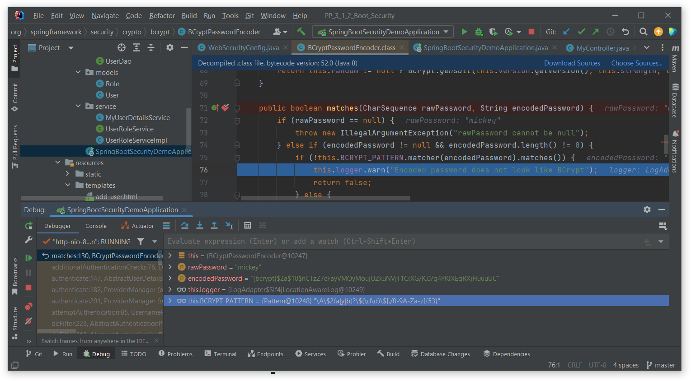The height and width of the screenshot is (381, 691).
Task: Switch to the WebSecurityConfig.java editor tab
Action: pyautogui.click(x=243, y=48)
